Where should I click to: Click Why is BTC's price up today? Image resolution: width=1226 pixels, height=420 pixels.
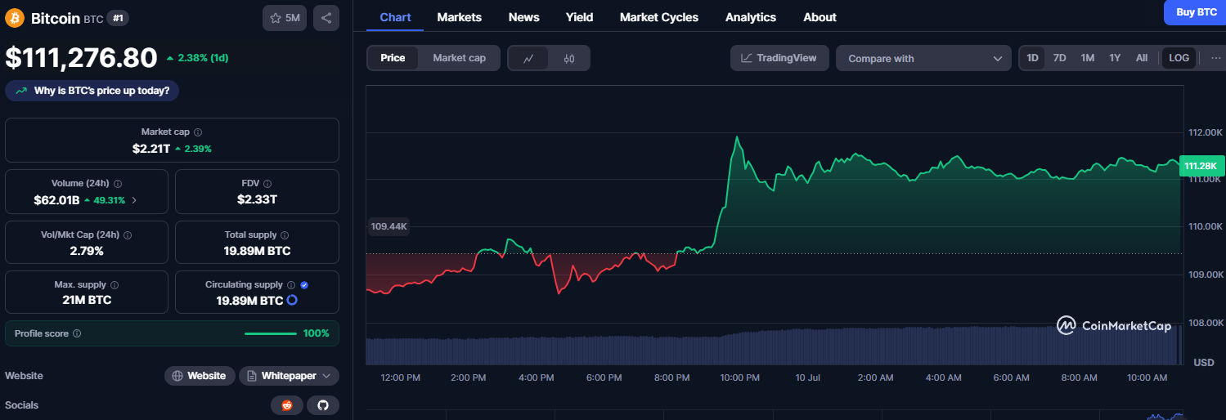point(92,91)
